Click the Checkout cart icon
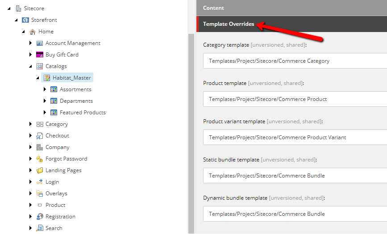The height and width of the screenshot is (234, 387). (x=39, y=136)
